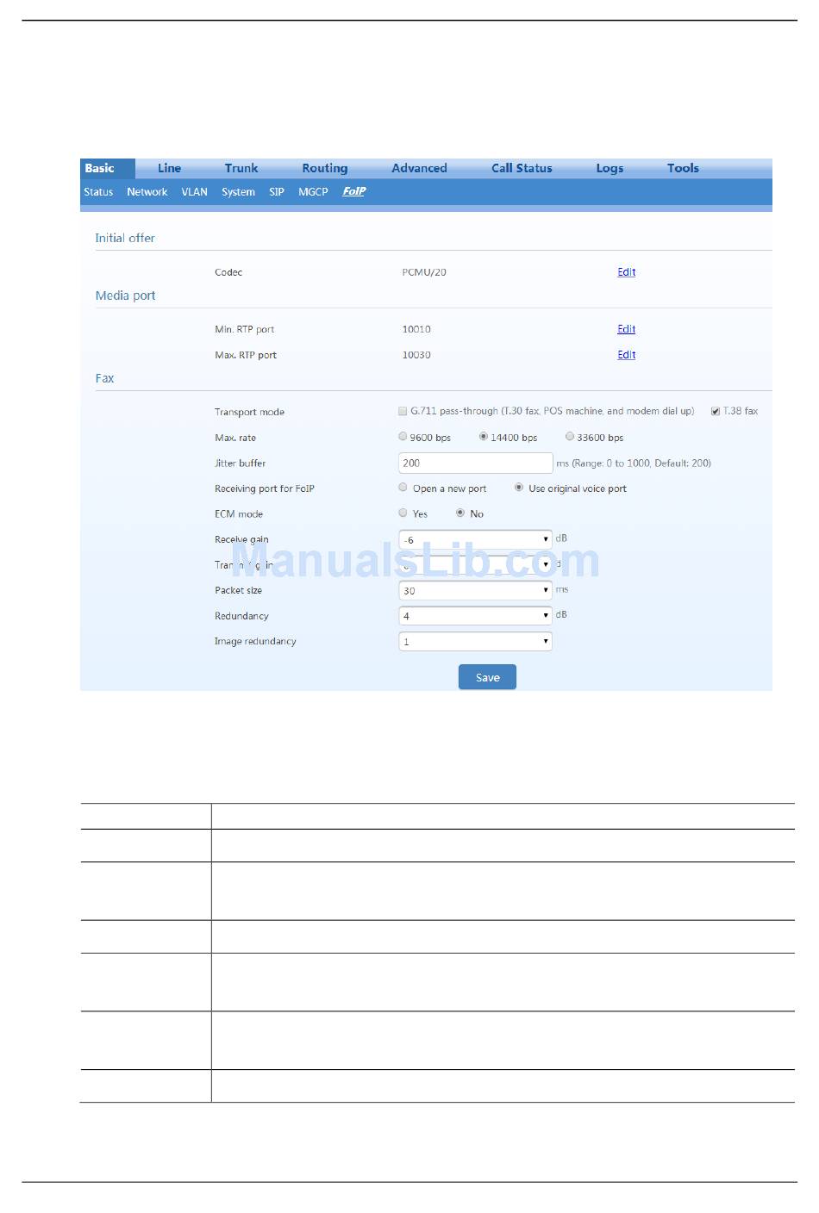Screen dimensions: 819x1213
Task: Edit the Min. RTP port value
Action: (x=627, y=329)
